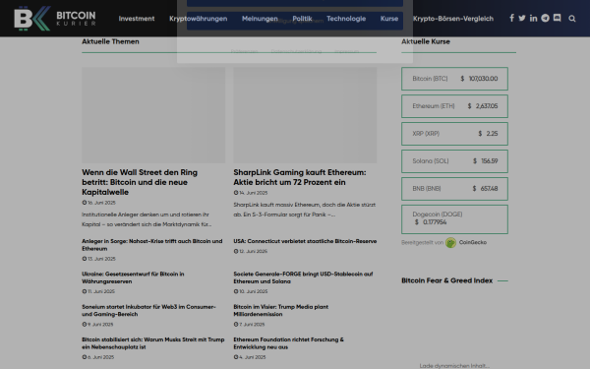The width and height of the screenshot is (590, 369).
Task: Open the LinkedIn icon in header
Action: (x=533, y=18)
